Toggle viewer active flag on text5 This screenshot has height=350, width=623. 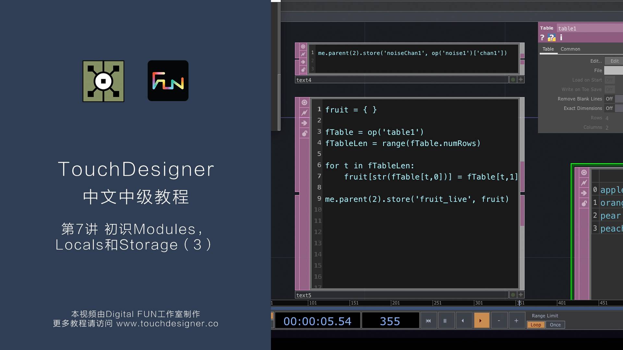304,102
